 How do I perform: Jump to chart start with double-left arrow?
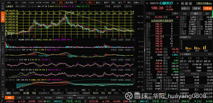tap(6, 90)
